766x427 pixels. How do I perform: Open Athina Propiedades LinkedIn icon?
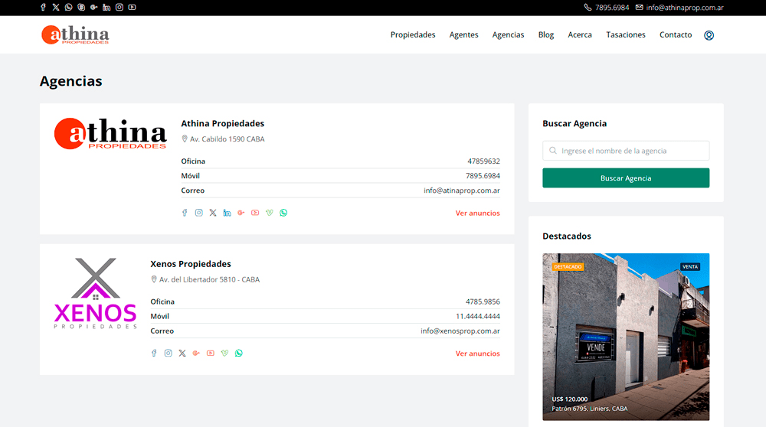tap(228, 213)
